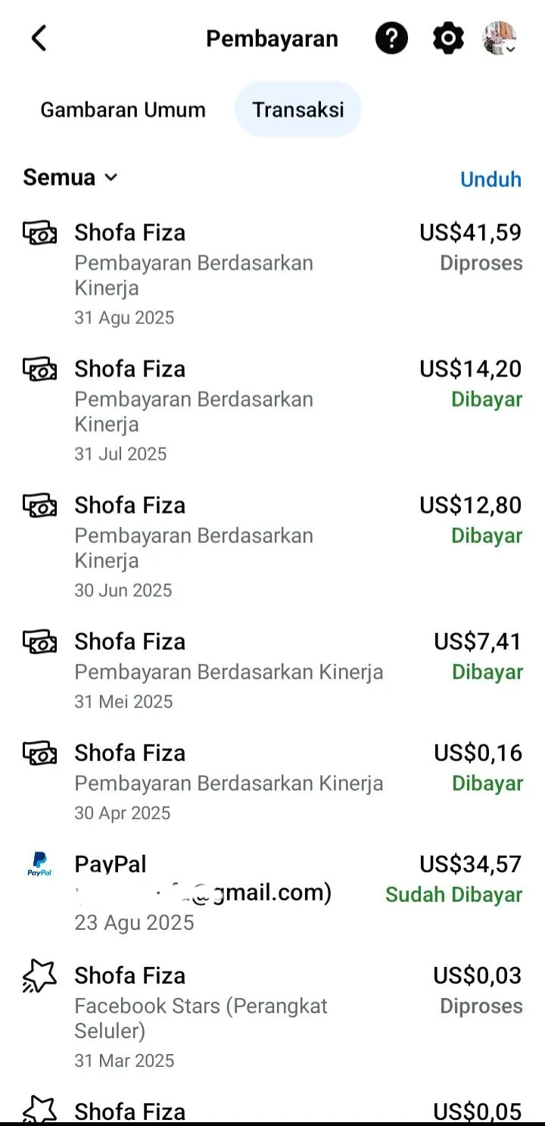The image size is (545, 1126).
Task: Tap the back arrow icon
Action: [39, 38]
